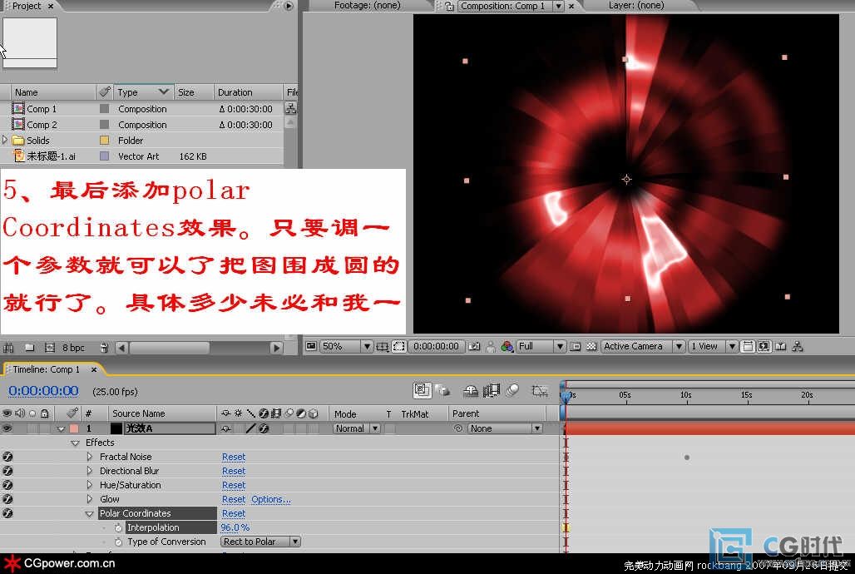Click the region of interest icon

click(399, 346)
